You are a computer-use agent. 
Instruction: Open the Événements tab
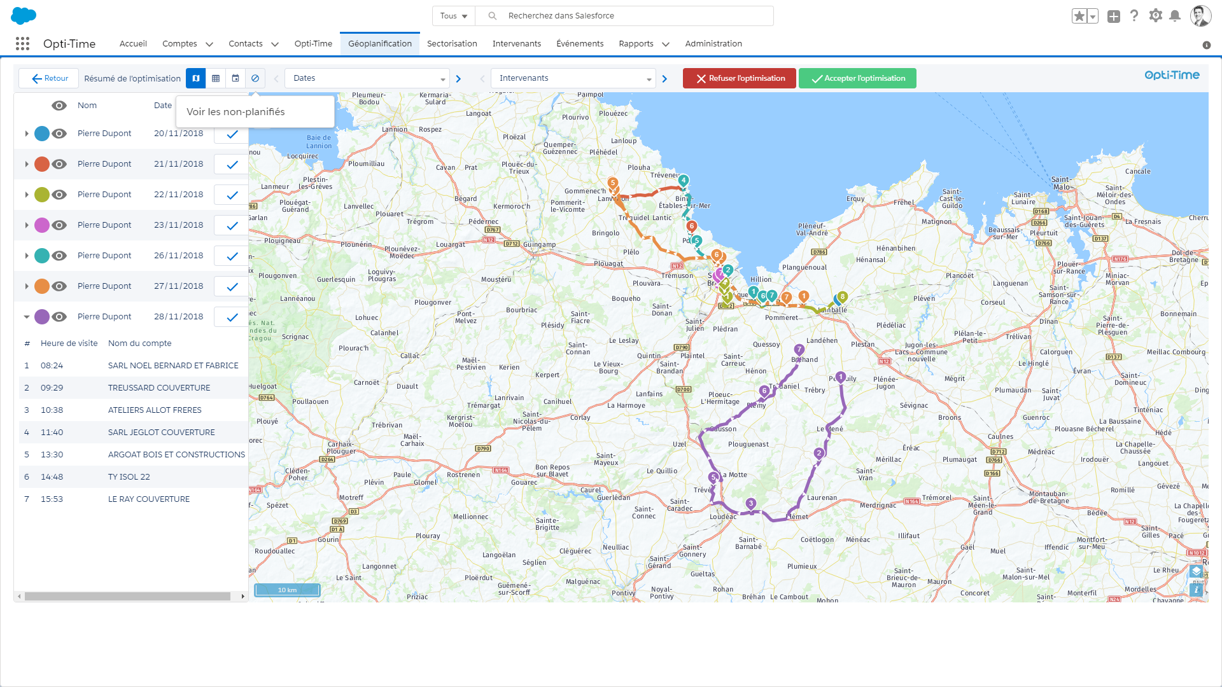580,44
